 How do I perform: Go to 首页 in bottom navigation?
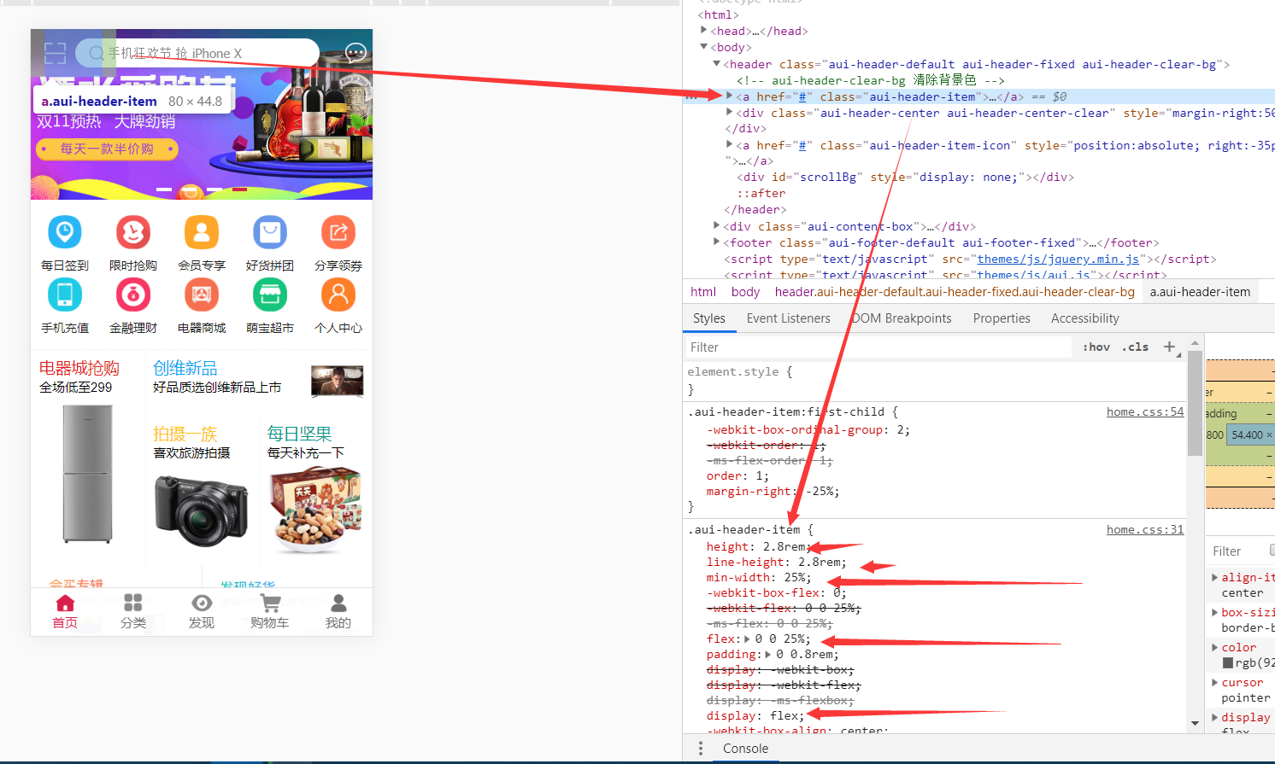click(x=65, y=612)
